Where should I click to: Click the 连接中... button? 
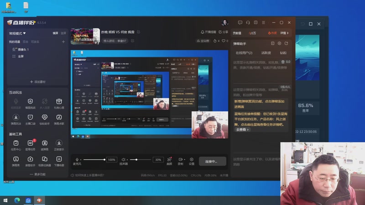tap(212, 161)
